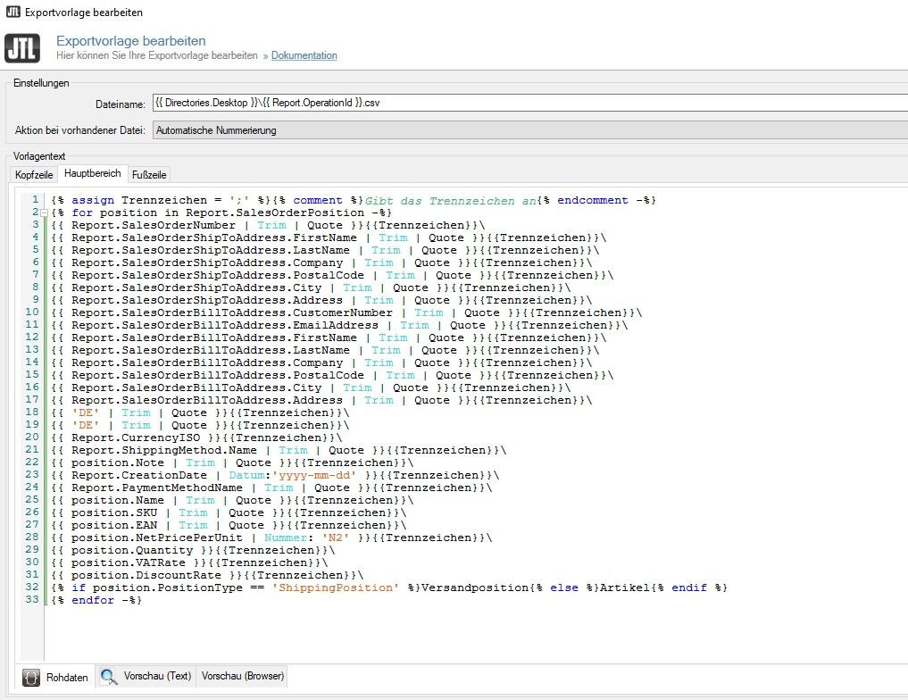908x700 pixels.
Task: Click into the Dateiname input field
Action: [x=529, y=104]
